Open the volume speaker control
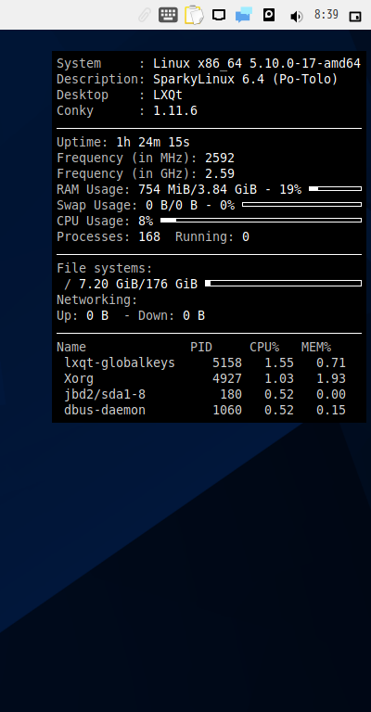The width and height of the screenshot is (371, 712). pyautogui.click(x=296, y=17)
